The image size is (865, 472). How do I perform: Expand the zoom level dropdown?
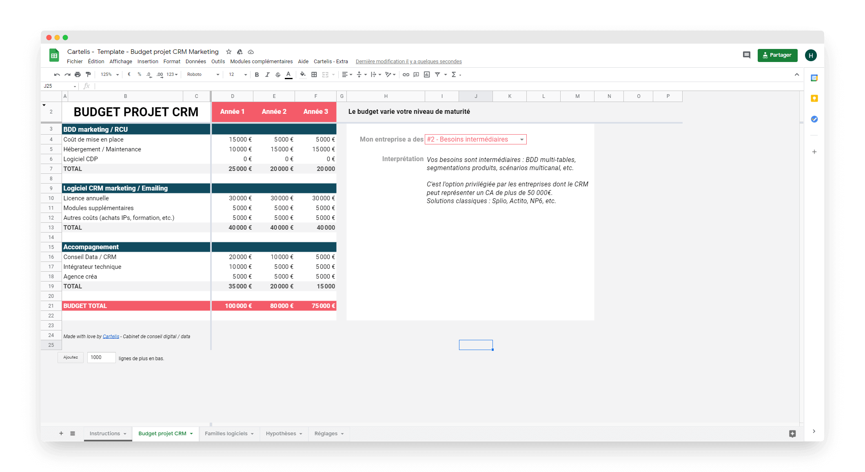pyautogui.click(x=109, y=75)
